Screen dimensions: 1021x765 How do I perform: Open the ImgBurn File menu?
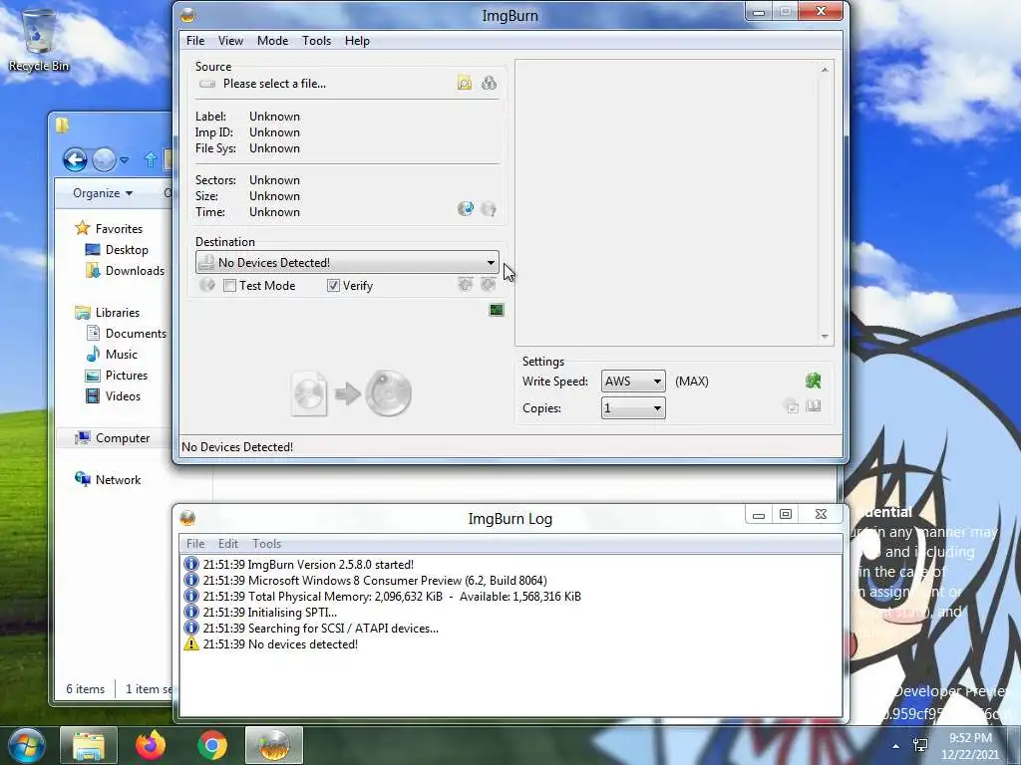click(195, 40)
